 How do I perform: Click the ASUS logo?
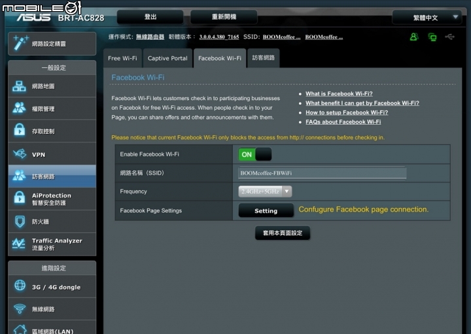point(33,18)
